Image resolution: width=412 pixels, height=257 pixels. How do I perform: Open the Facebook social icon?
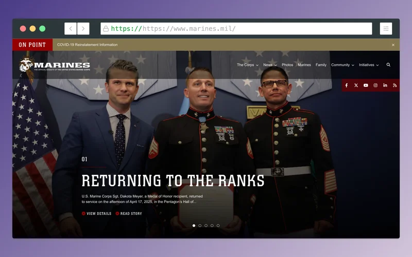pyautogui.click(x=346, y=85)
